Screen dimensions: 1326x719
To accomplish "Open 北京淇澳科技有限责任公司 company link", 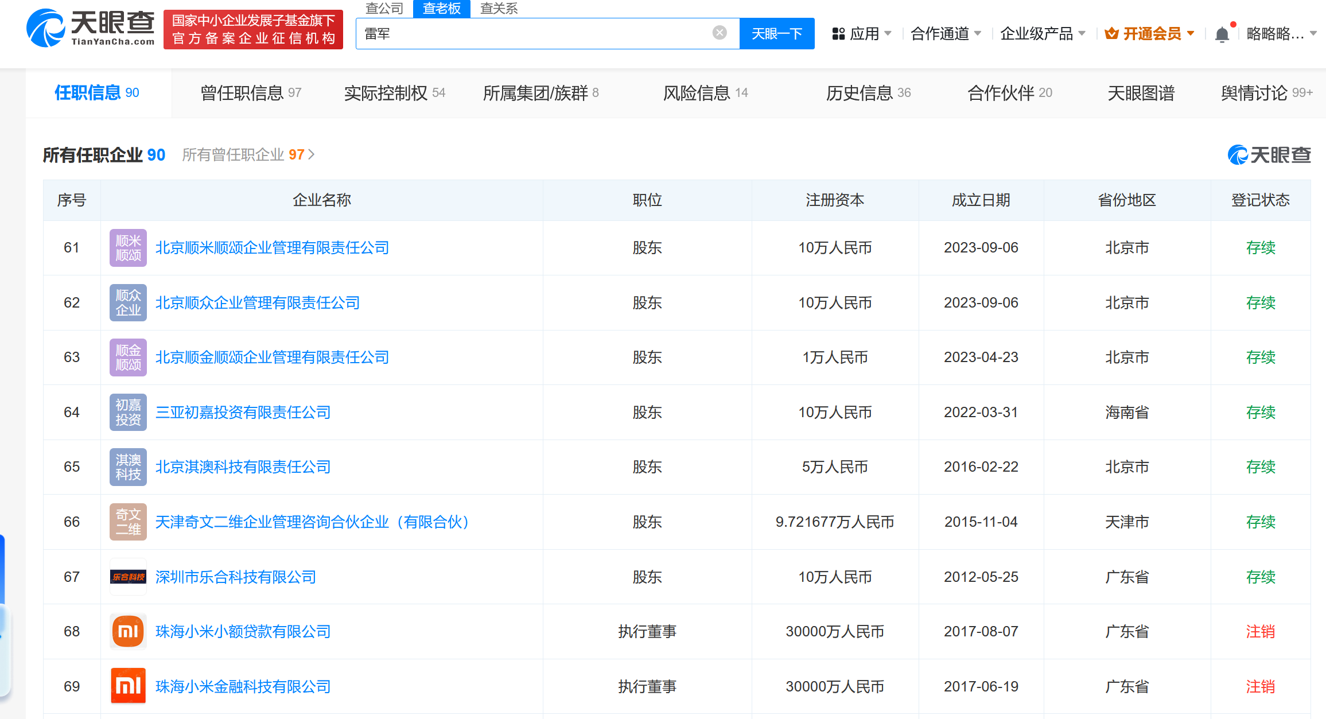I will click(x=243, y=467).
